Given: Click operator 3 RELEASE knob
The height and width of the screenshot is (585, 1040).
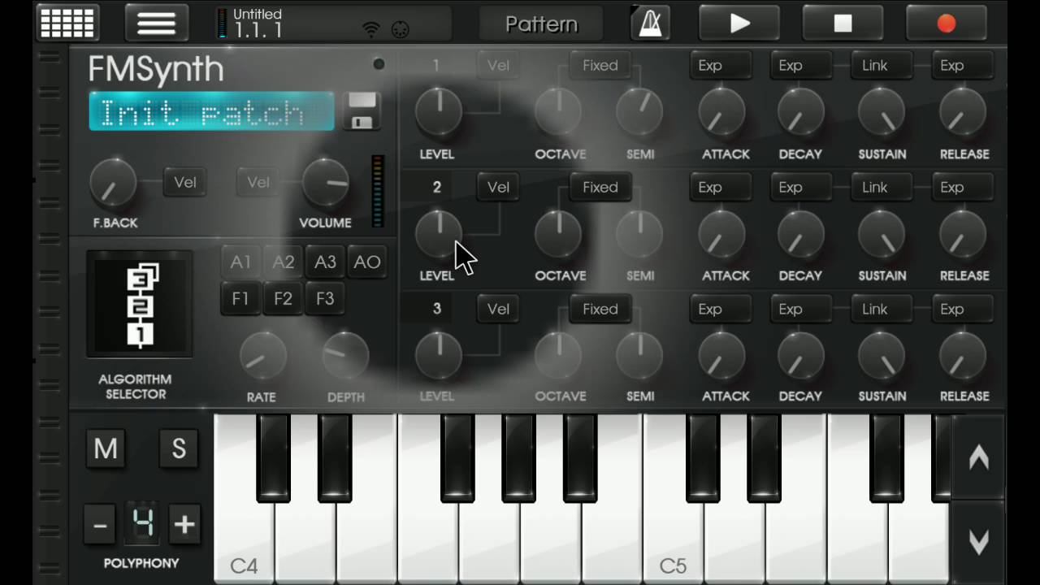Looking at the screenshot, I should (x=963, y=355).
